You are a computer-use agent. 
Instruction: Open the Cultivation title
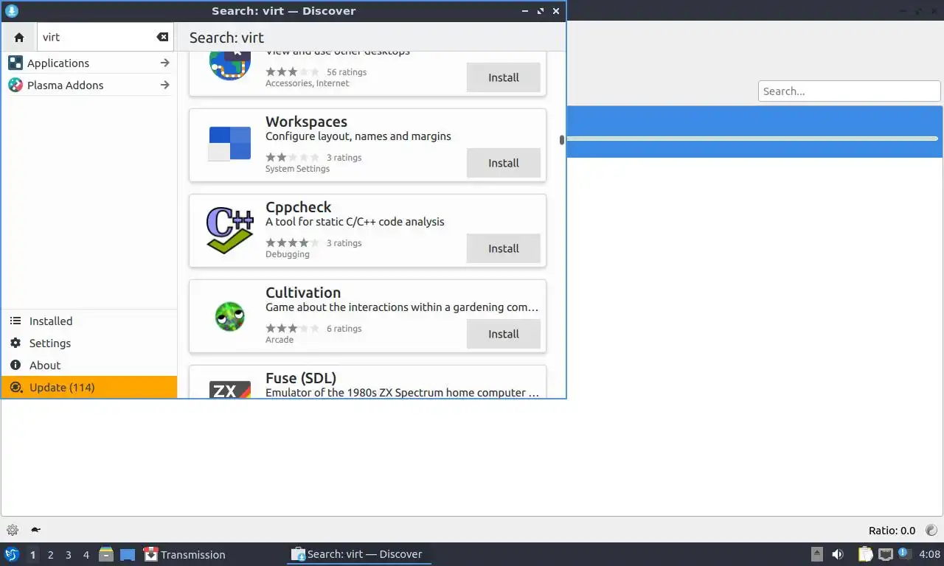tap(303, 293)
